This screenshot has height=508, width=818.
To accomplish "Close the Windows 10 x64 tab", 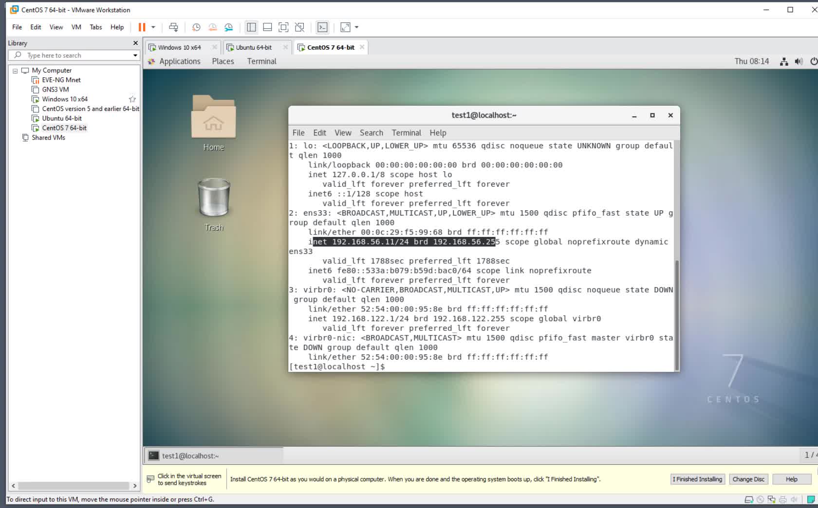I will click(214, 47).
